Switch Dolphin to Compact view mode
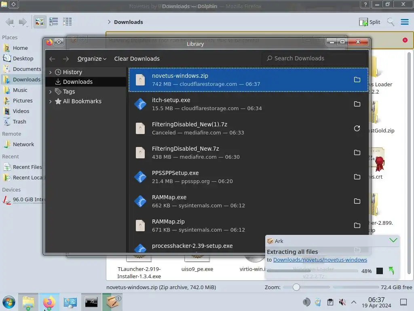The image size is (414, 311). [x=54, y=22]
